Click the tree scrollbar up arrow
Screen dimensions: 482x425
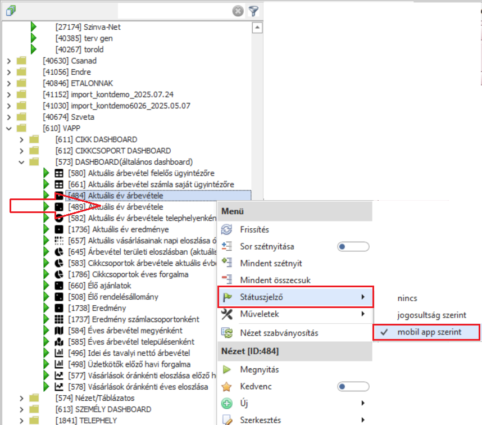click(x=257, y=27)
